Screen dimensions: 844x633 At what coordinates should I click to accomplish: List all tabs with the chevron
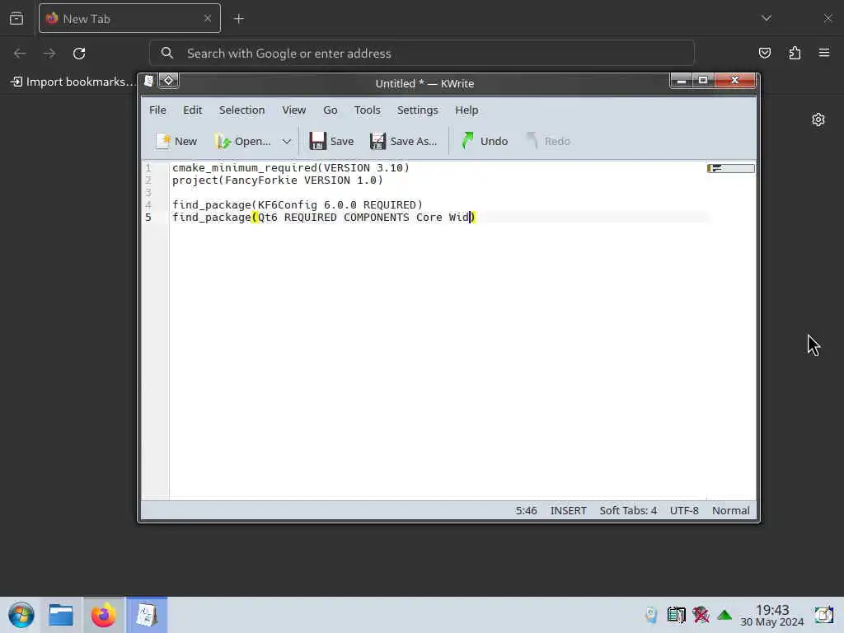767,18
